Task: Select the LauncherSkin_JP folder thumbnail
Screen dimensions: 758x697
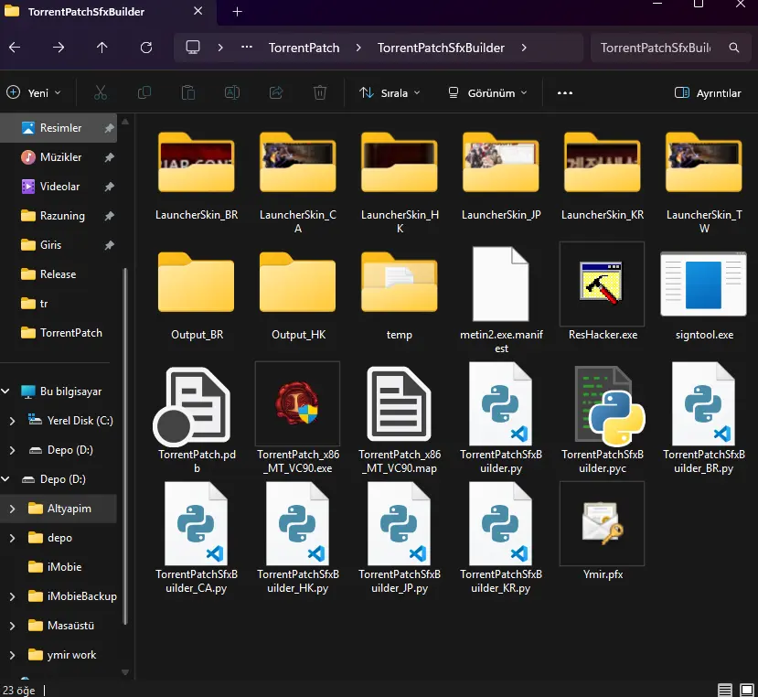Action: click(500, 164)
